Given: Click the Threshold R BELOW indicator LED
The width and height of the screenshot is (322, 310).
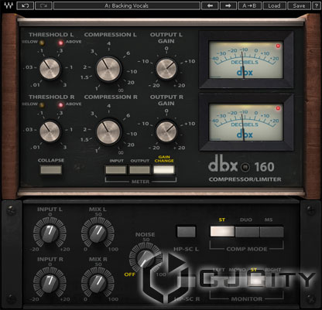Looking at the screenshot, I should pos(42,105).
